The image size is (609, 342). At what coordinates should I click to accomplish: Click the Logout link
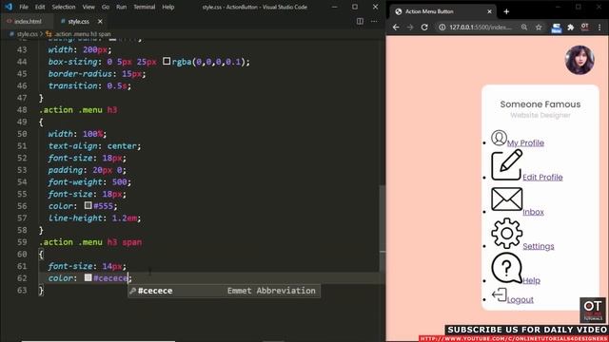click(x=521, y=300)
